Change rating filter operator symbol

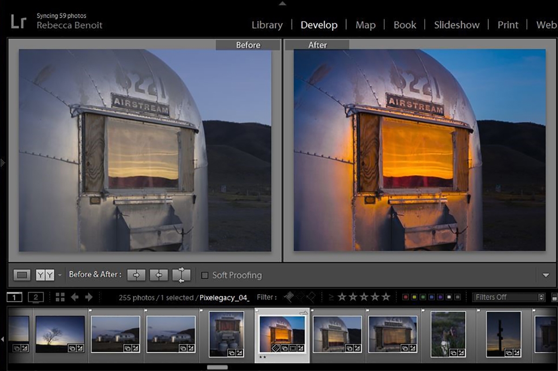[331, 297]
